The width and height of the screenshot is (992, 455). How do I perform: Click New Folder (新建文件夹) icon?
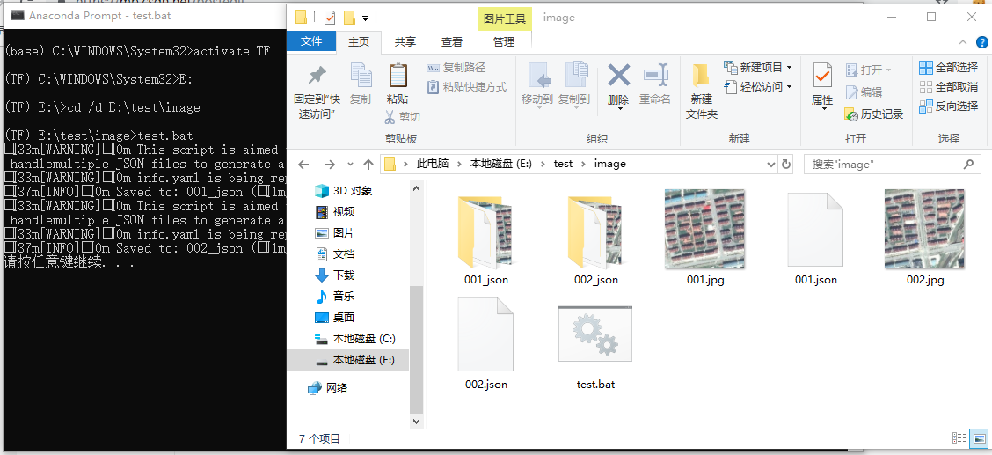tap(701, 76)
